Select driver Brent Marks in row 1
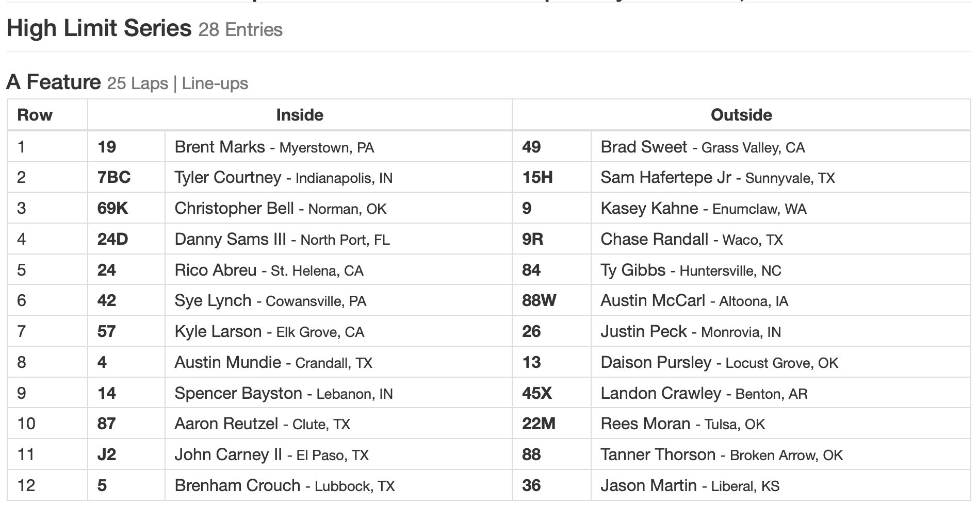This screenshot has height=507, width=978. (219, 147)
